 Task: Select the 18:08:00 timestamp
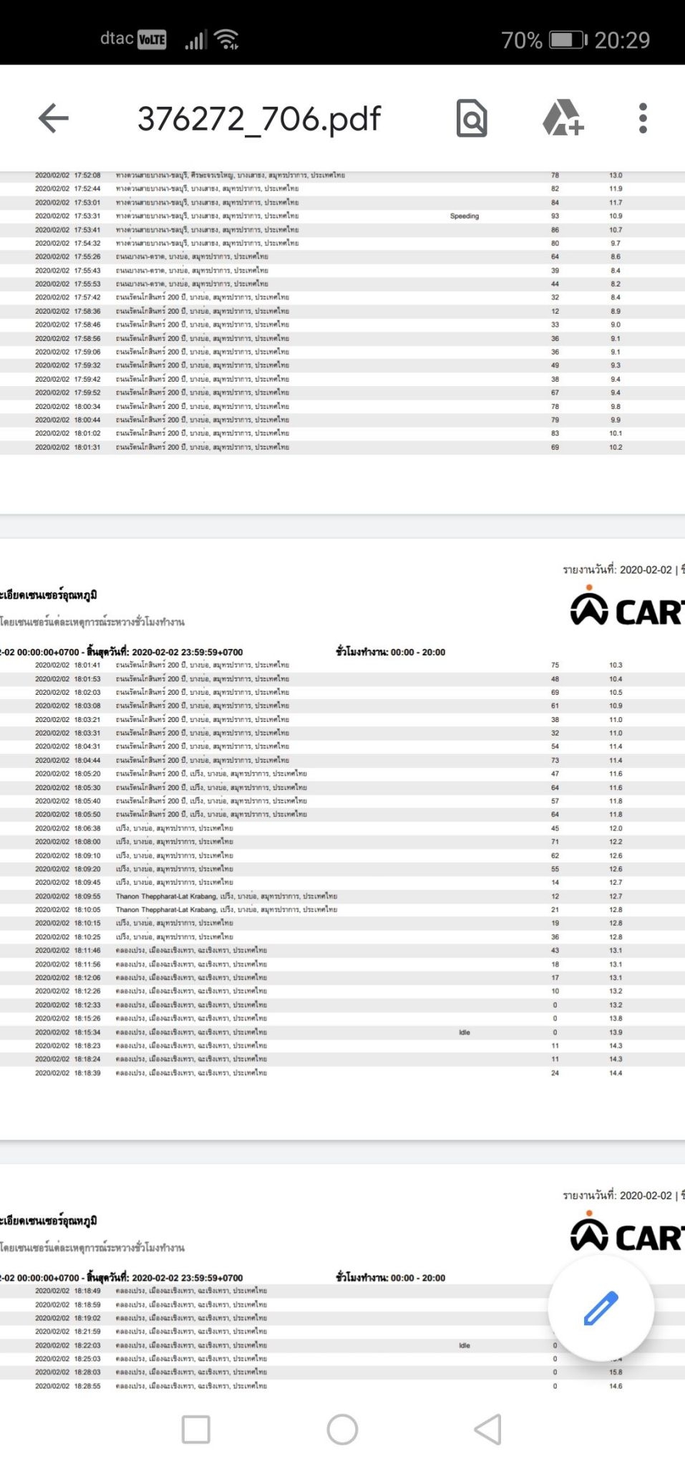tap(87, 842)
